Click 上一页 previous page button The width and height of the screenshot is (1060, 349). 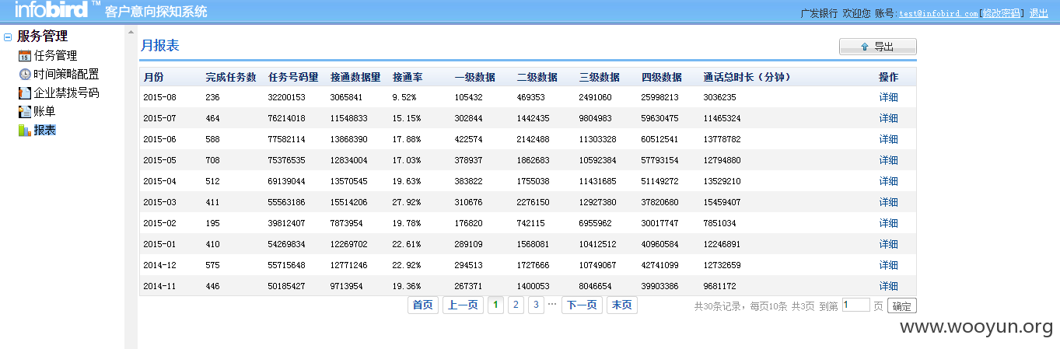(464, 305)
